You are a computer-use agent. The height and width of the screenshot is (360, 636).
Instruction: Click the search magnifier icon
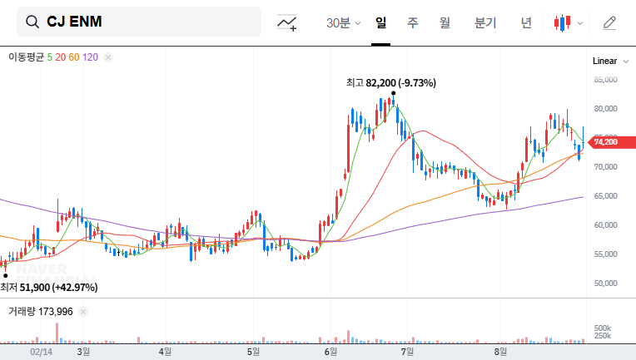pyautogui.click(x=32, y=22)
